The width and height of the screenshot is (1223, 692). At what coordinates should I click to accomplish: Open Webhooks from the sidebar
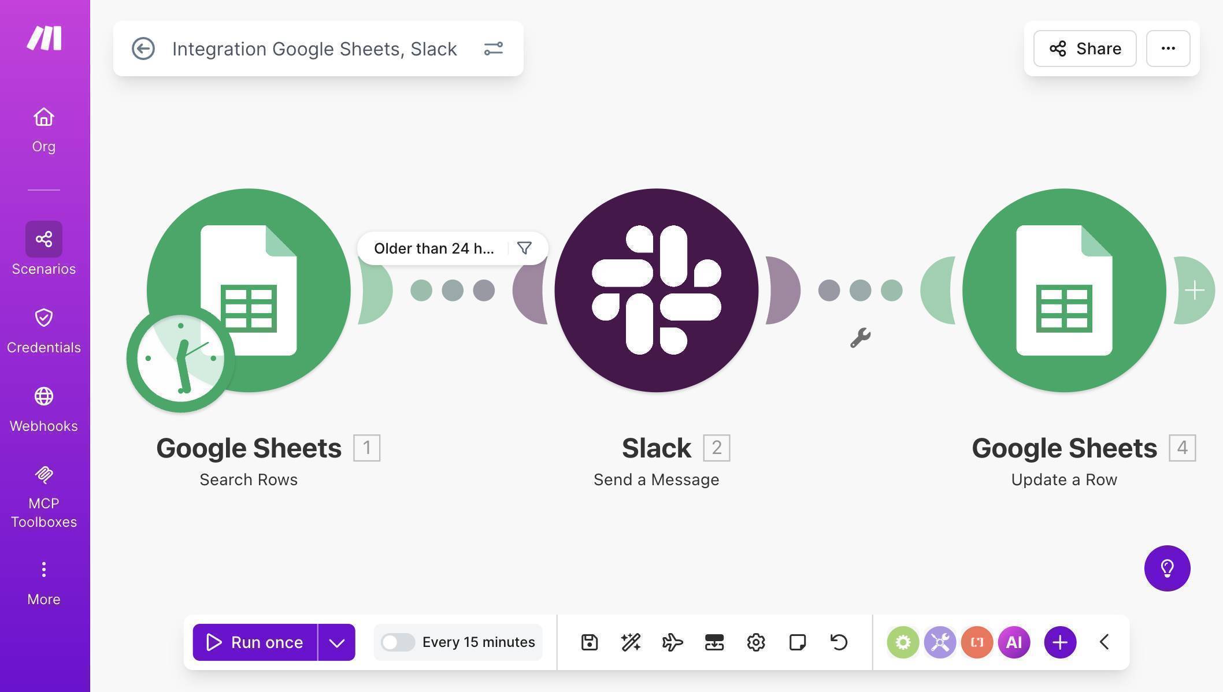pyautogui.click(x=43, y=408)
